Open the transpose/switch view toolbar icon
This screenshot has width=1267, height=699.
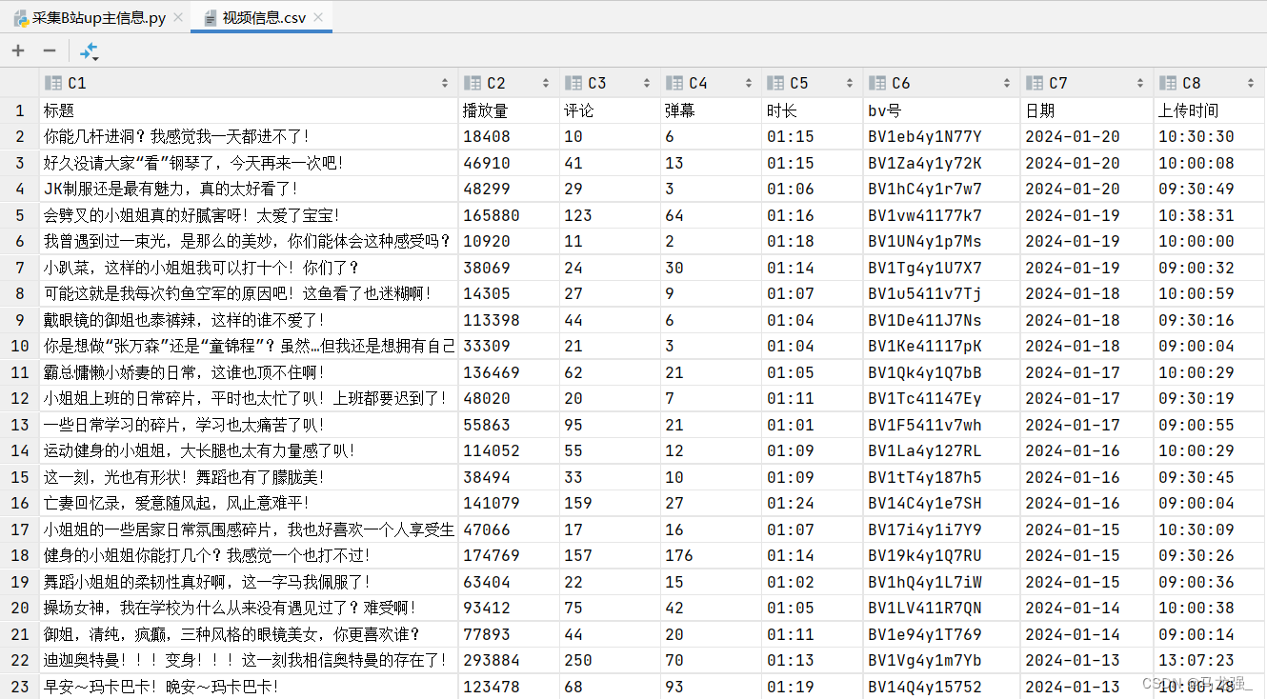pyautogui.click(x=90, y=51)
